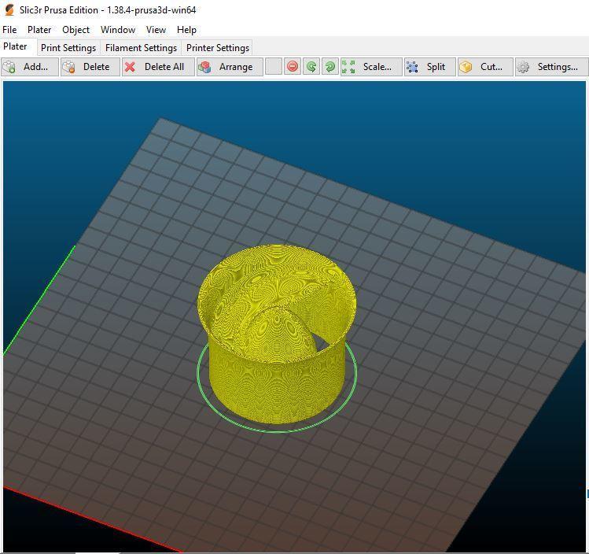Screen dimensions: 589x554
Task: Rotate object 45° clockwise
Action: tap(330, 67)
